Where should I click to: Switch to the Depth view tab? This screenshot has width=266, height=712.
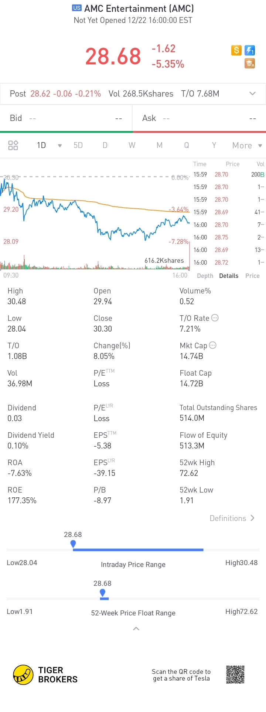click(205, 276)
